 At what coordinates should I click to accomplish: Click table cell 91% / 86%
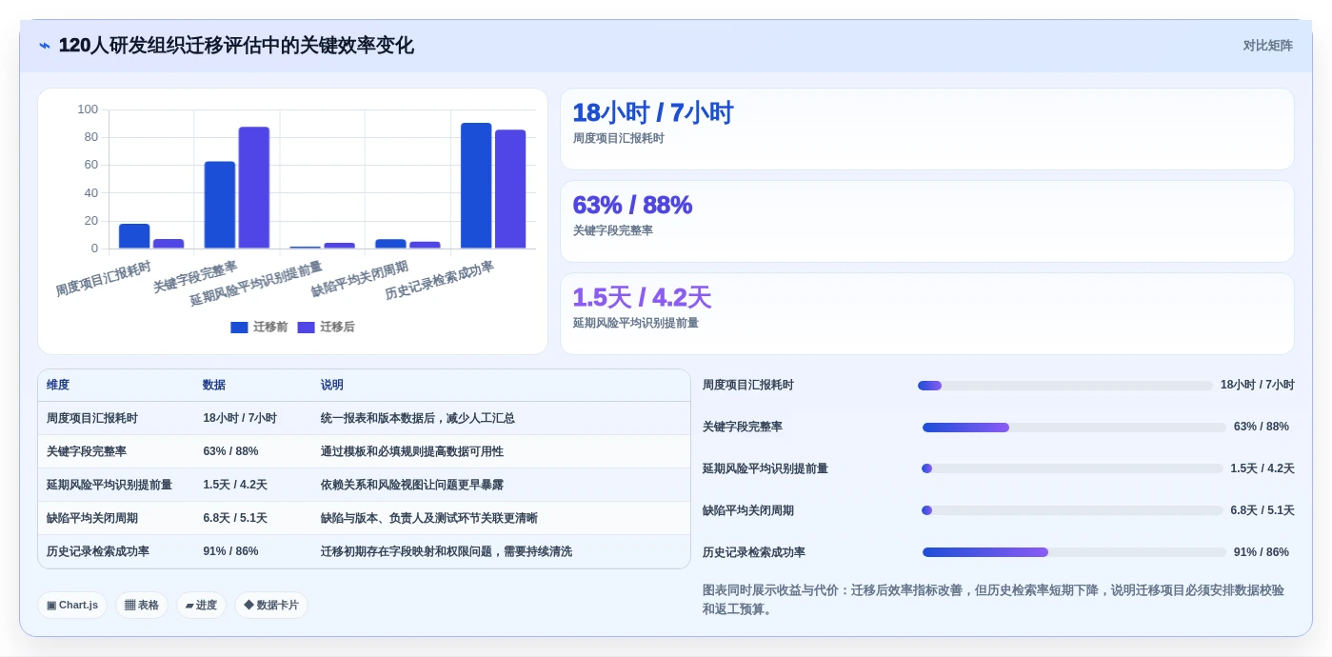click(x=230, y=552)
